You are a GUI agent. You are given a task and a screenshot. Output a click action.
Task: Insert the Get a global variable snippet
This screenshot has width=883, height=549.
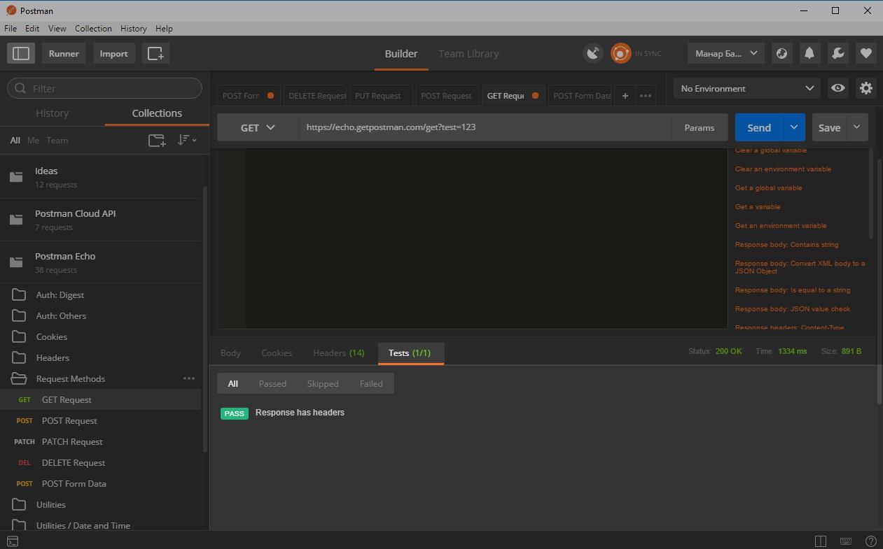tap(768, 187)
